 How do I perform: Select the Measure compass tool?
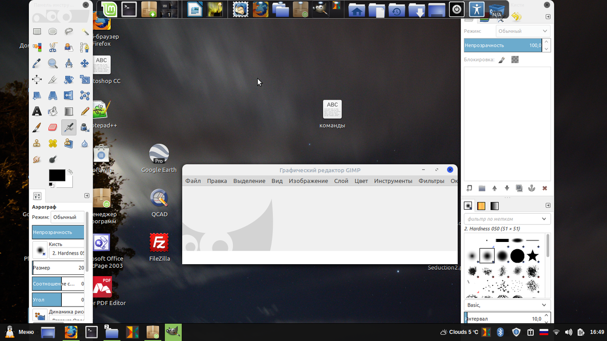(69, 64)
